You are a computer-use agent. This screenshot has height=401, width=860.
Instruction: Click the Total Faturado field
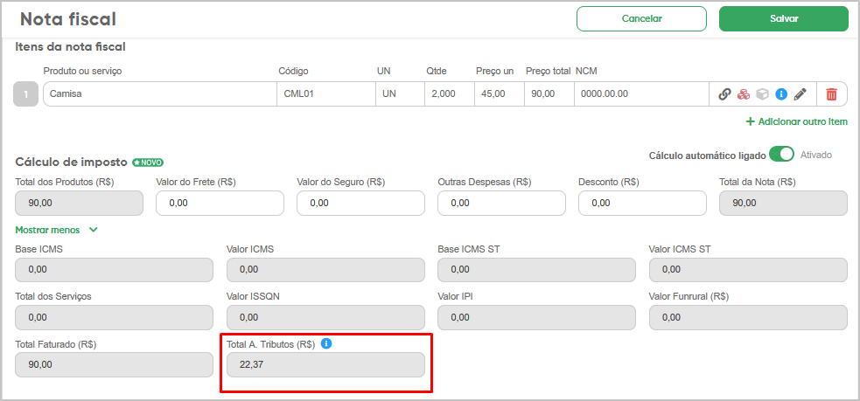click(x=114, y=365)
